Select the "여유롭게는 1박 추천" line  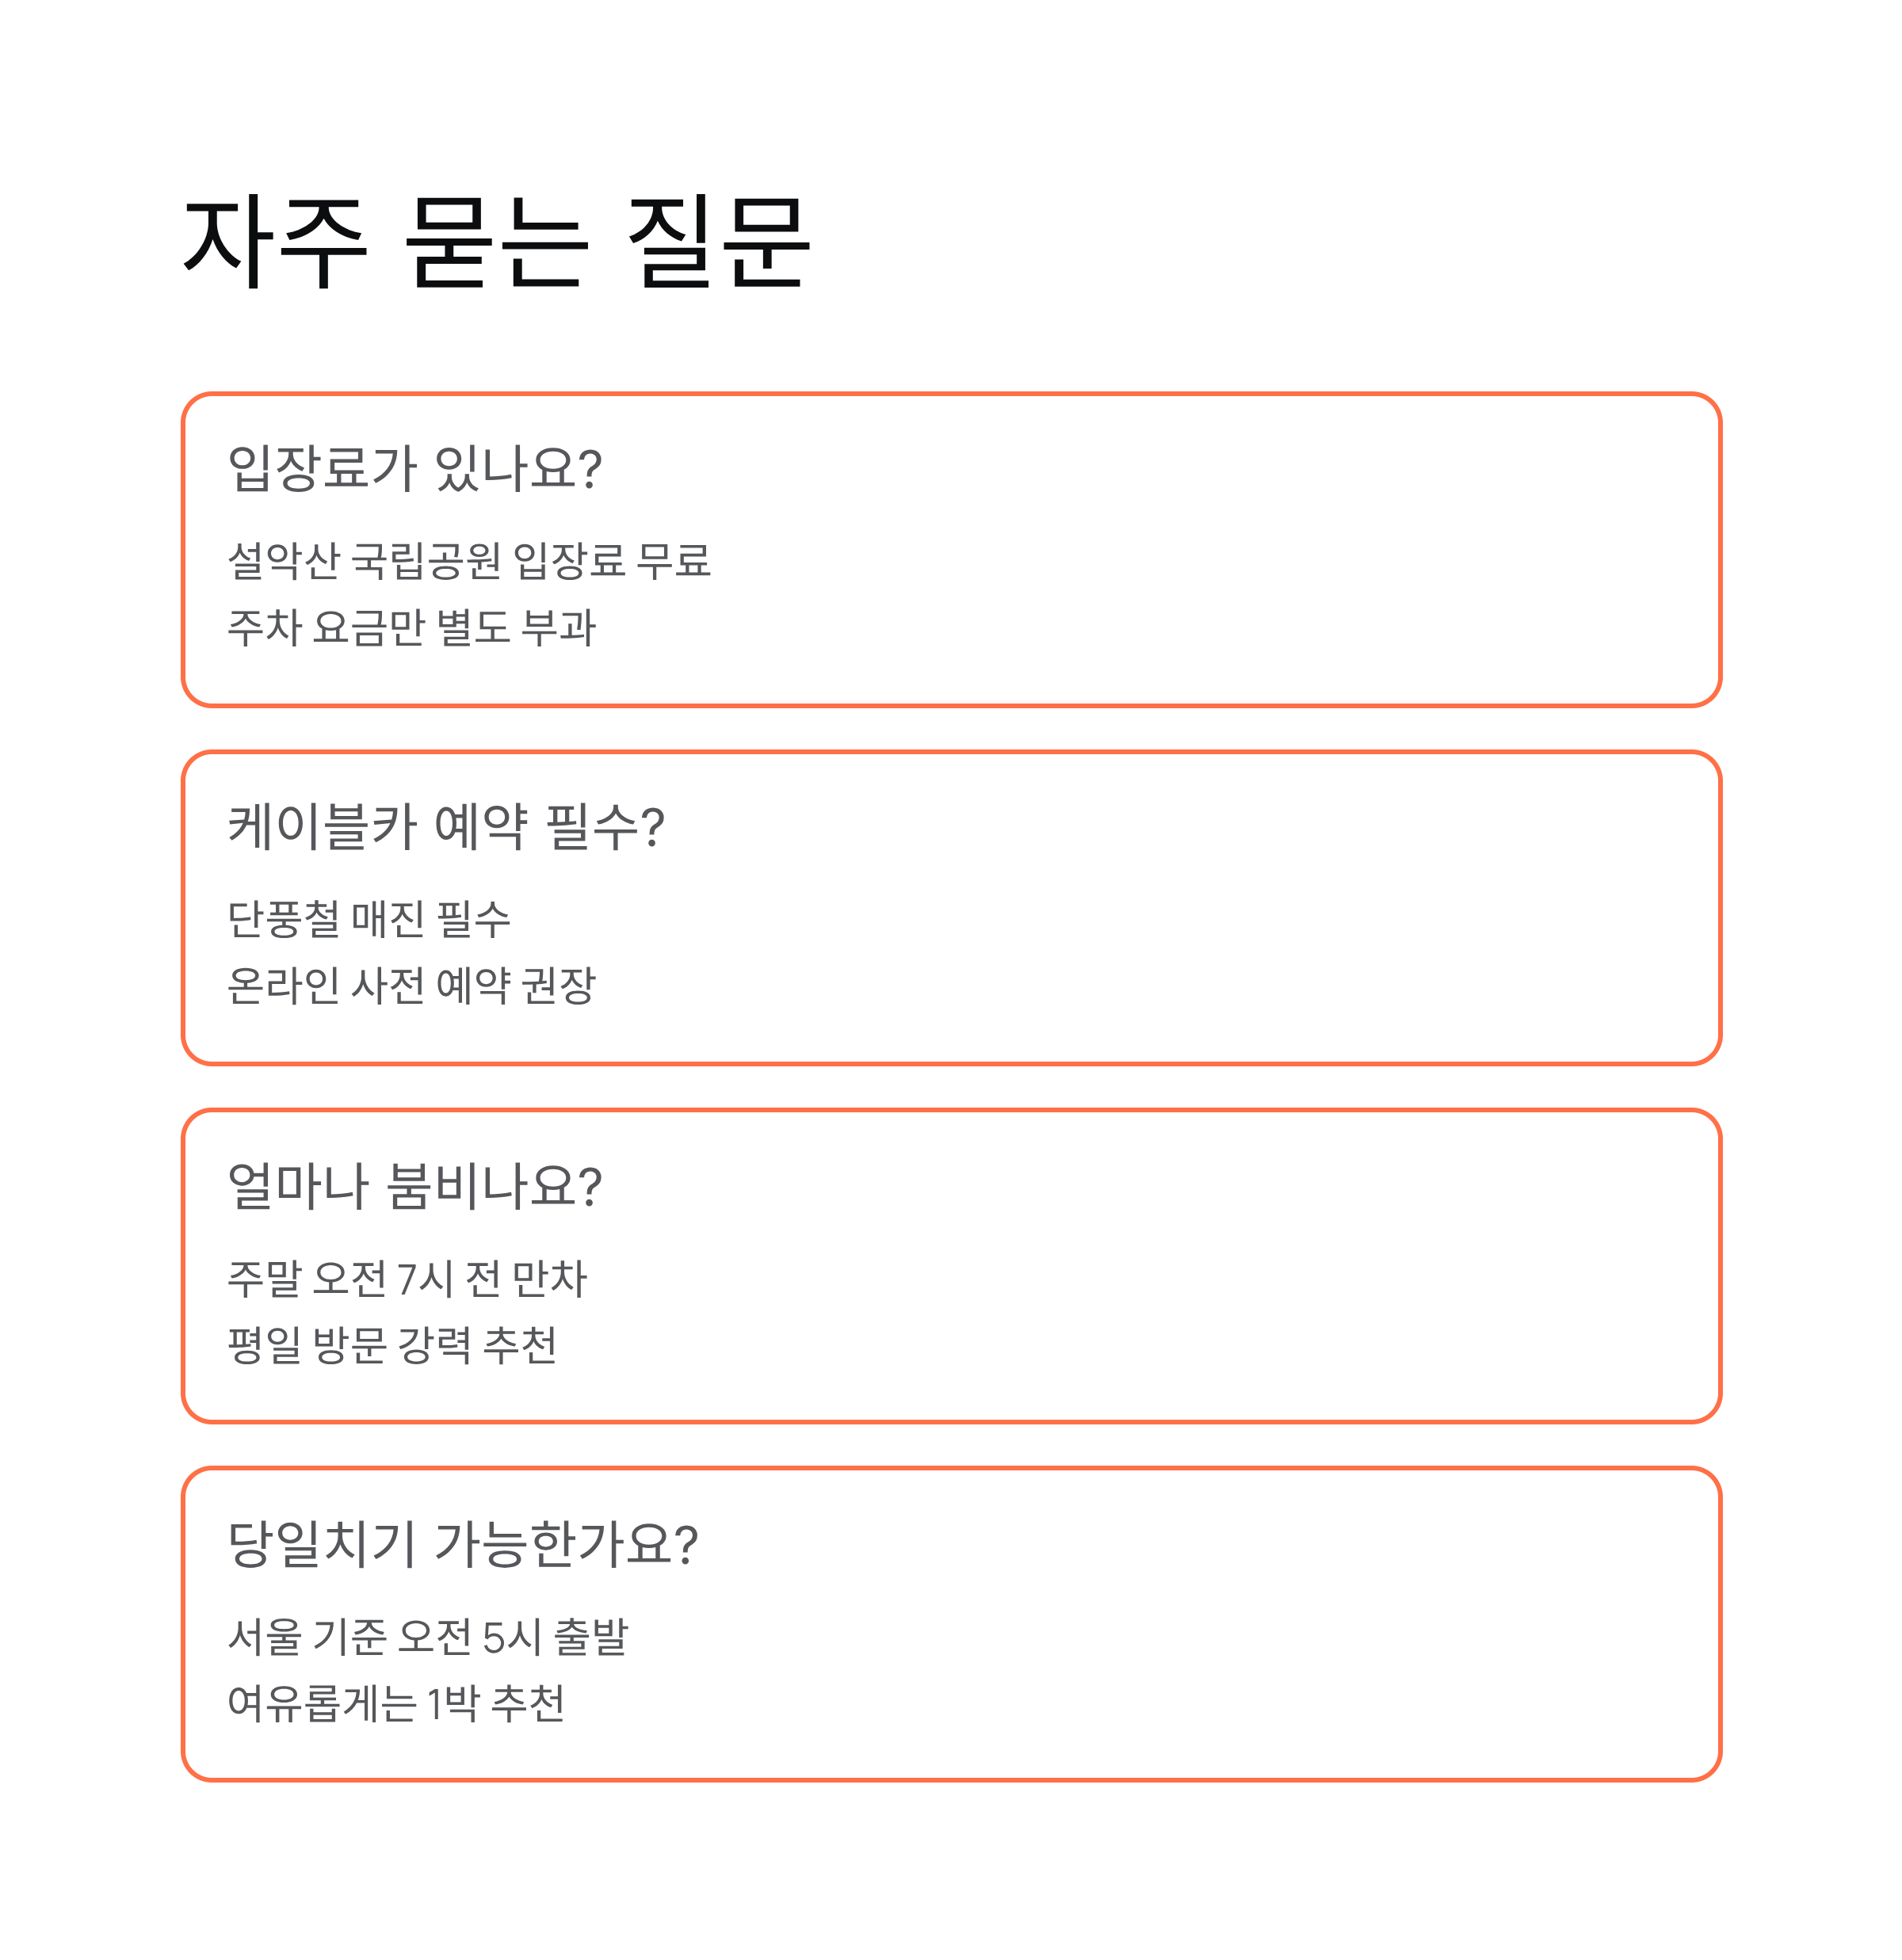click(396, 1704)
